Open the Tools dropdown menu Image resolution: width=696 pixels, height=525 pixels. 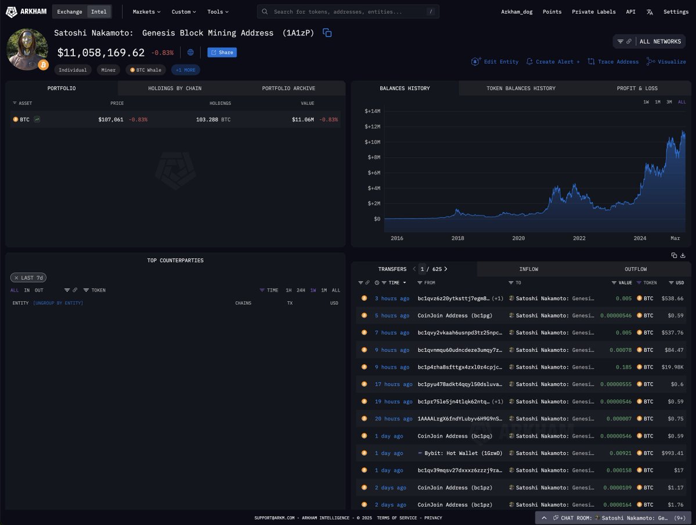click(x=218, y=12)
